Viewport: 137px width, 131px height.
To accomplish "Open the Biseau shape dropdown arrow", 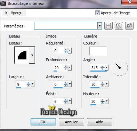I will click(x=32, y=55).
